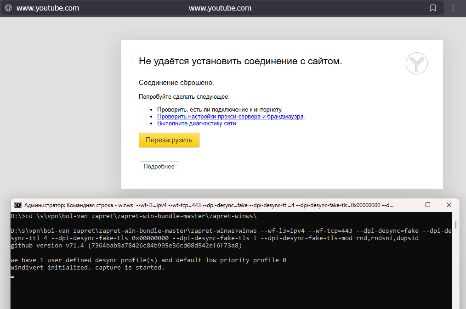
Task: Open the Подробнее details button
Action: (x=159, y=167)
